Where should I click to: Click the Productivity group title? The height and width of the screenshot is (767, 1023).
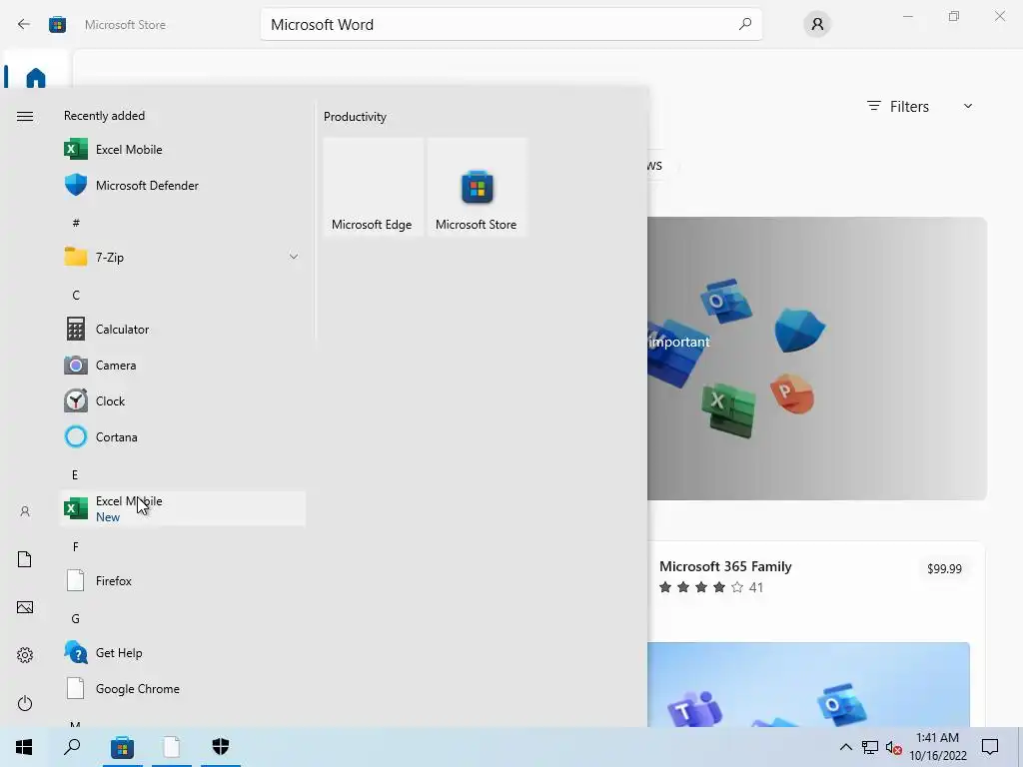coord(355,117)
